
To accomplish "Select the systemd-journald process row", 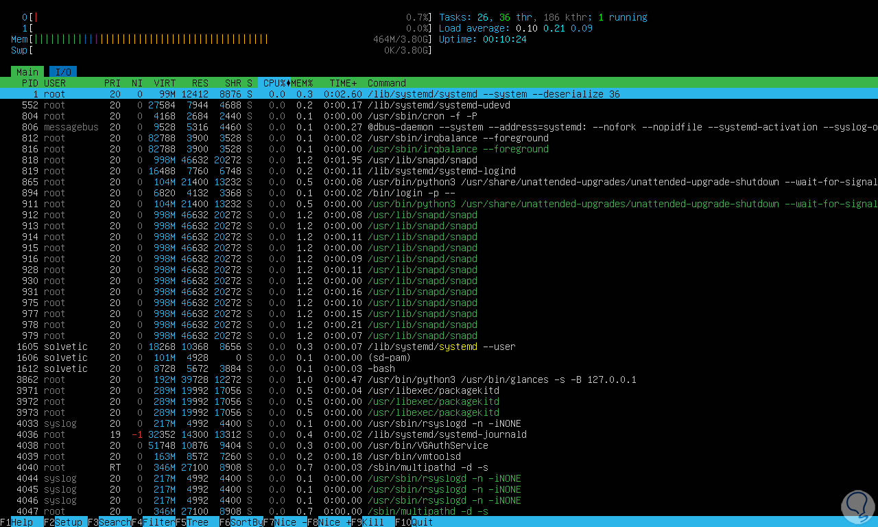I will click(x=439, y=434).
